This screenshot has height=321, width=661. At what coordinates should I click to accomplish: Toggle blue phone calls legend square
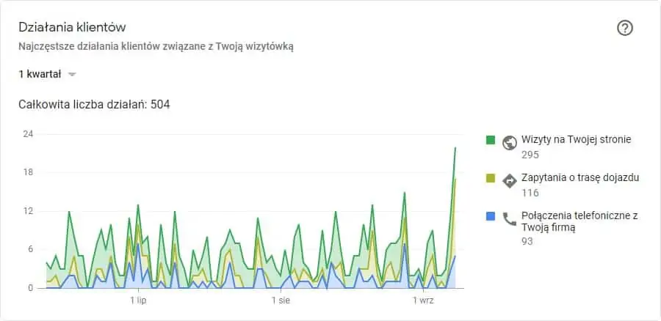point(490,215)
